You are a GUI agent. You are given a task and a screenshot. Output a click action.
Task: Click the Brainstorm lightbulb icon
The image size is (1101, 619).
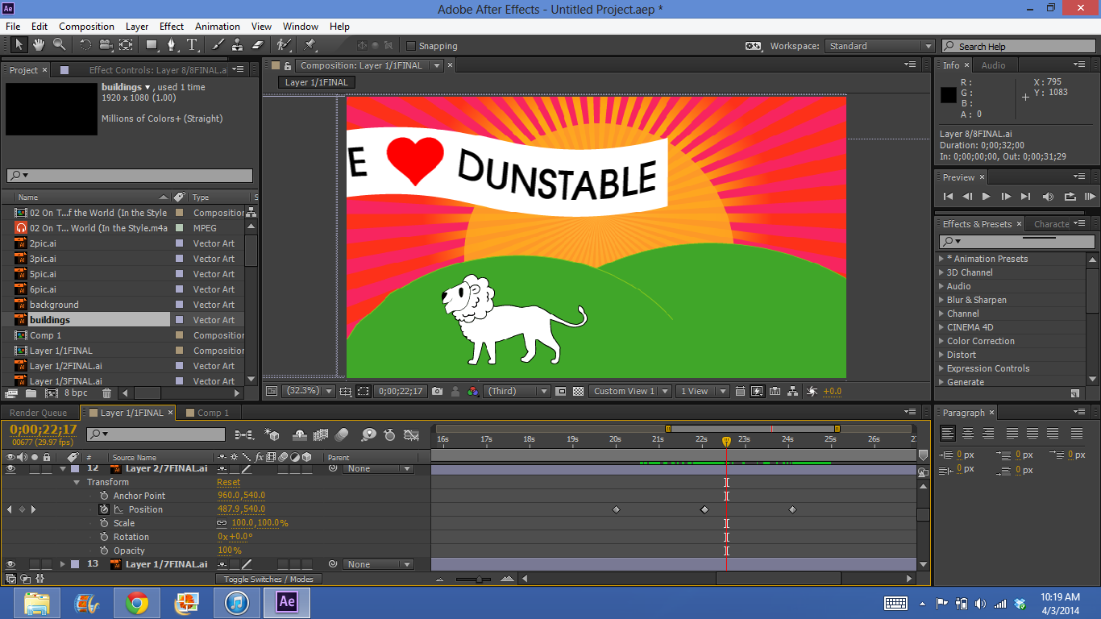tap(369, 434)
